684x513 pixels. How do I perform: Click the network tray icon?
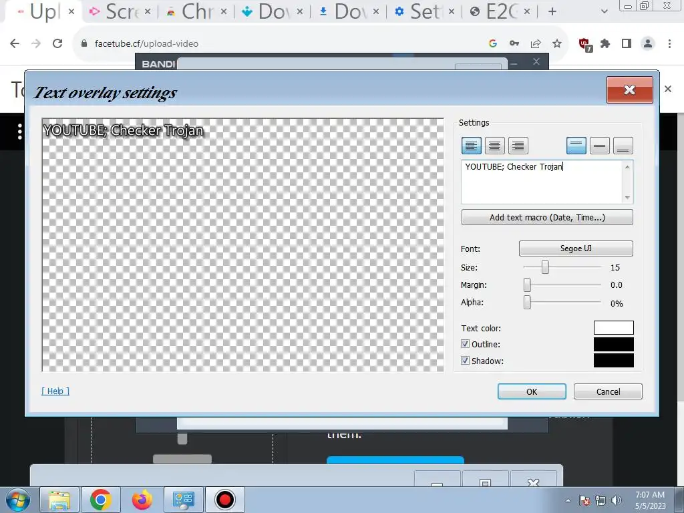601,500
